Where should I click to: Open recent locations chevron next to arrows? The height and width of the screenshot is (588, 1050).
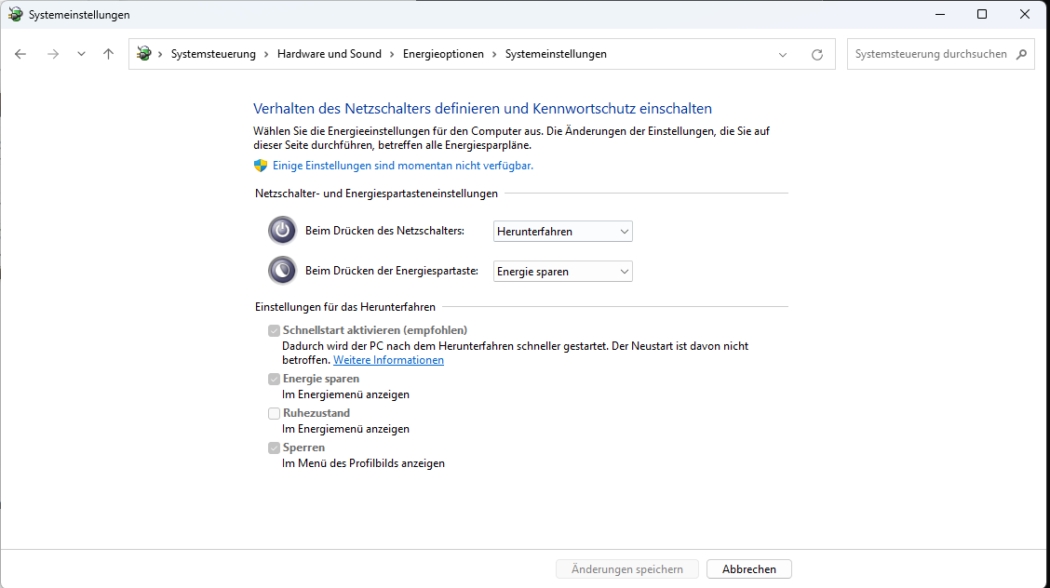(x=81, y=54)
